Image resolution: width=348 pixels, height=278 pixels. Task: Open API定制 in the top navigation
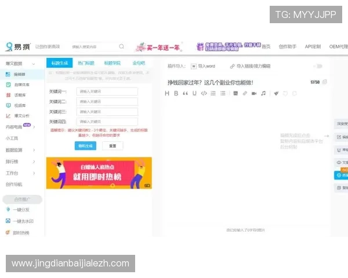coord(313,46)
